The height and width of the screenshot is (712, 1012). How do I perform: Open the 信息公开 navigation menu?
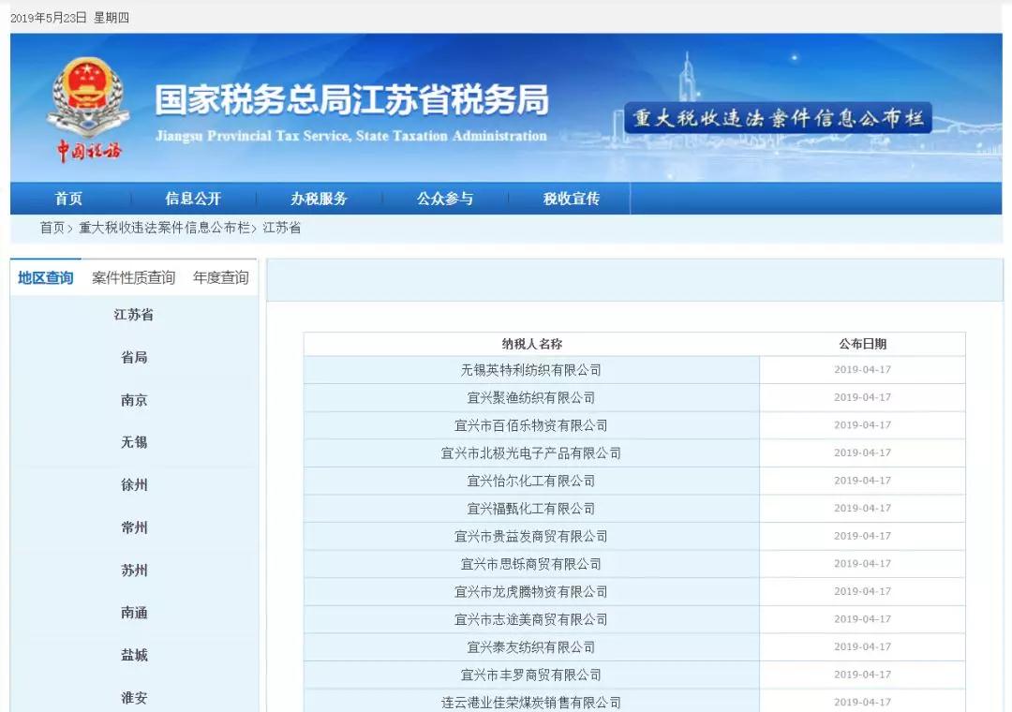[x=193, y=199]
